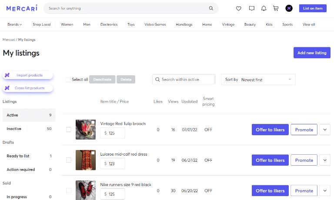Screen dimensions: 334x200
Task: Open the profile avatar menu
Action: (289, 8)
